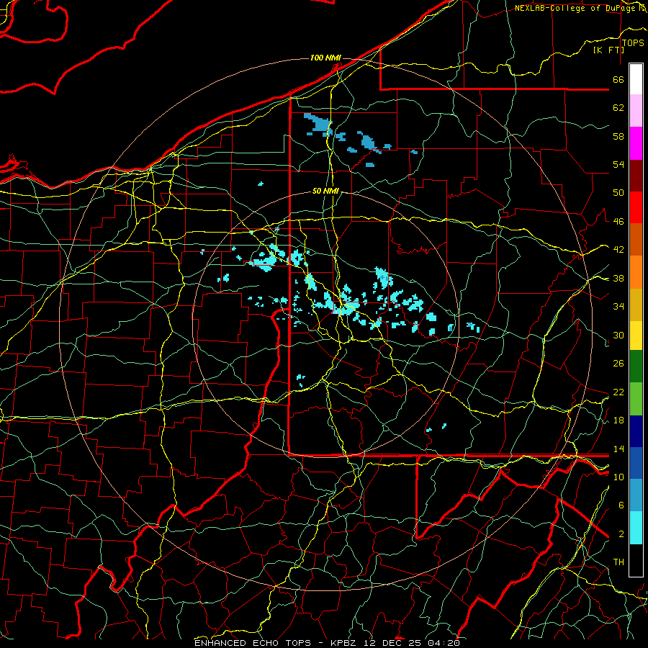Click the K FT units label
Viewport: 648px width, 648px height.
pos(608,50)
